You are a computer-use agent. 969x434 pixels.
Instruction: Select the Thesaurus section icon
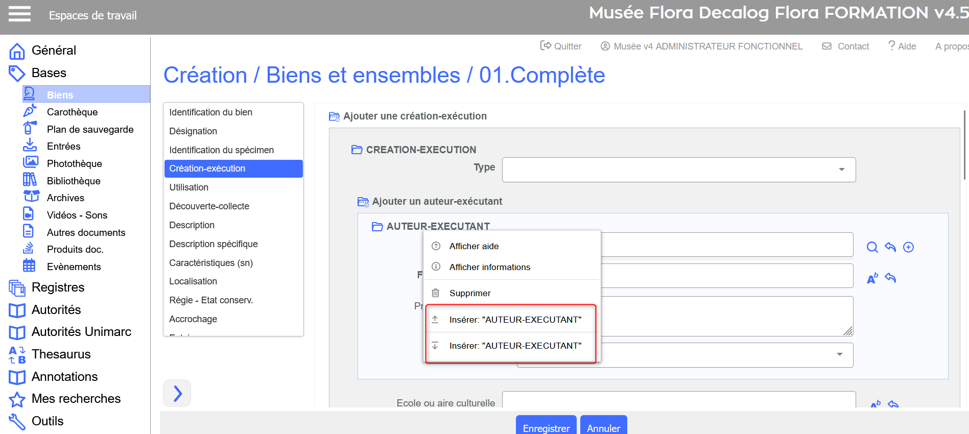[17, 354]
